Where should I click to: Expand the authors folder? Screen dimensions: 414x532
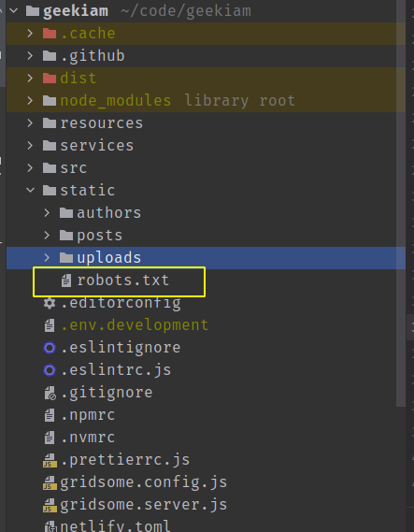click(x=47, y=213)
